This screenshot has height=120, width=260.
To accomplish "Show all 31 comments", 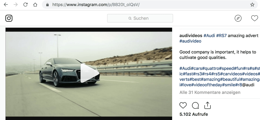I will (x=210, y=93).
